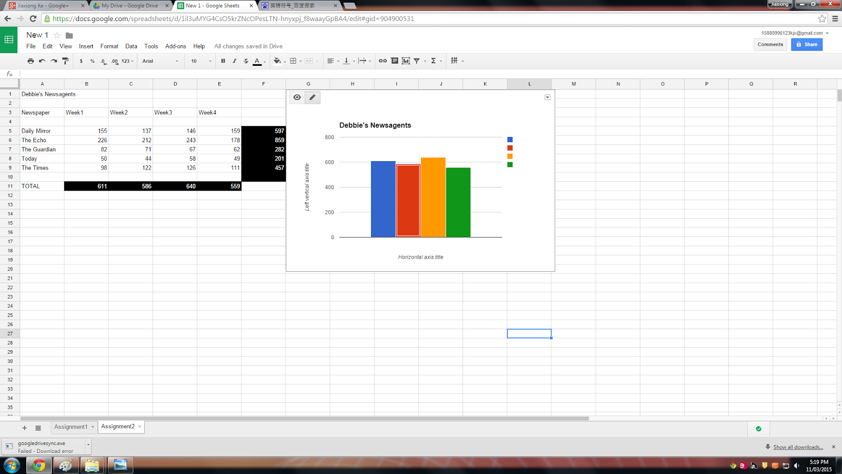Change text color using the underlined A swatch

[257, 61]
